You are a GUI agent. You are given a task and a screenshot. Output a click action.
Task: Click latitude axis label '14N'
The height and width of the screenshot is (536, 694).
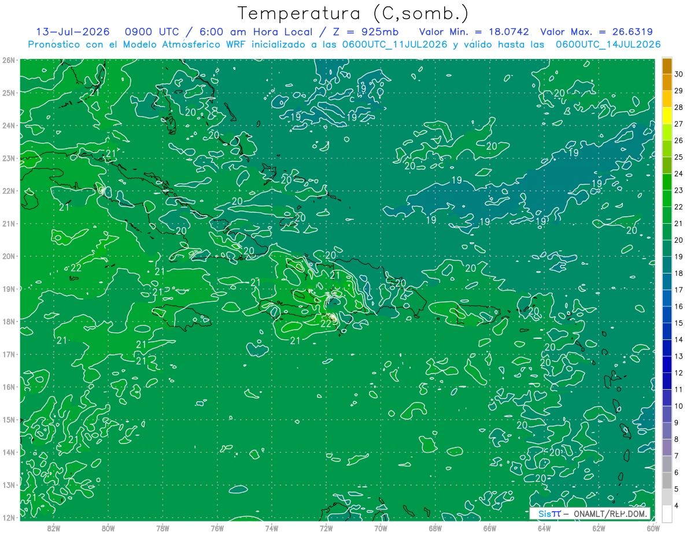(9, 452)
